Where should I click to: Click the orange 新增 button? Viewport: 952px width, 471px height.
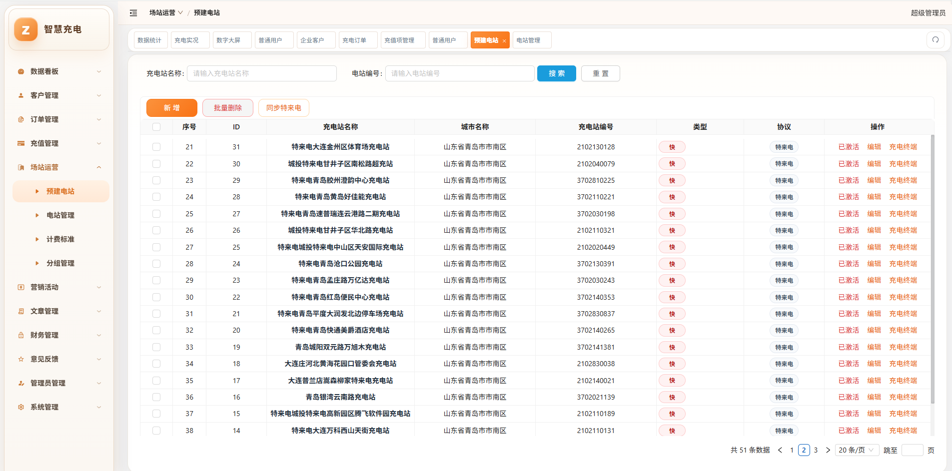pyautogui.click(x=172, y=108)
